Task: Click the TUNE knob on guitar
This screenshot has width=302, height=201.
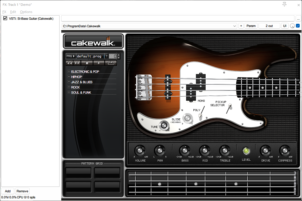Action: point(164,125)
